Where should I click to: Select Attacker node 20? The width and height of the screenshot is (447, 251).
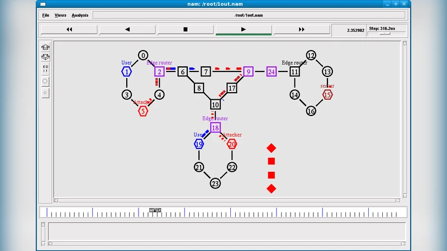(232, 144)
